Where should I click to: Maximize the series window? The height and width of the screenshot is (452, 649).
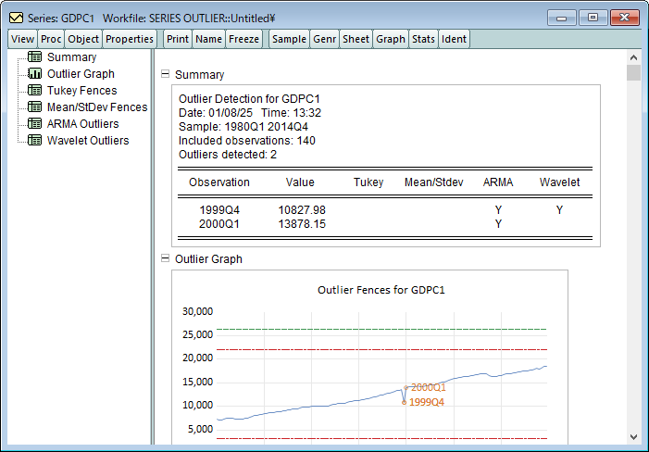tap(593, 18)
